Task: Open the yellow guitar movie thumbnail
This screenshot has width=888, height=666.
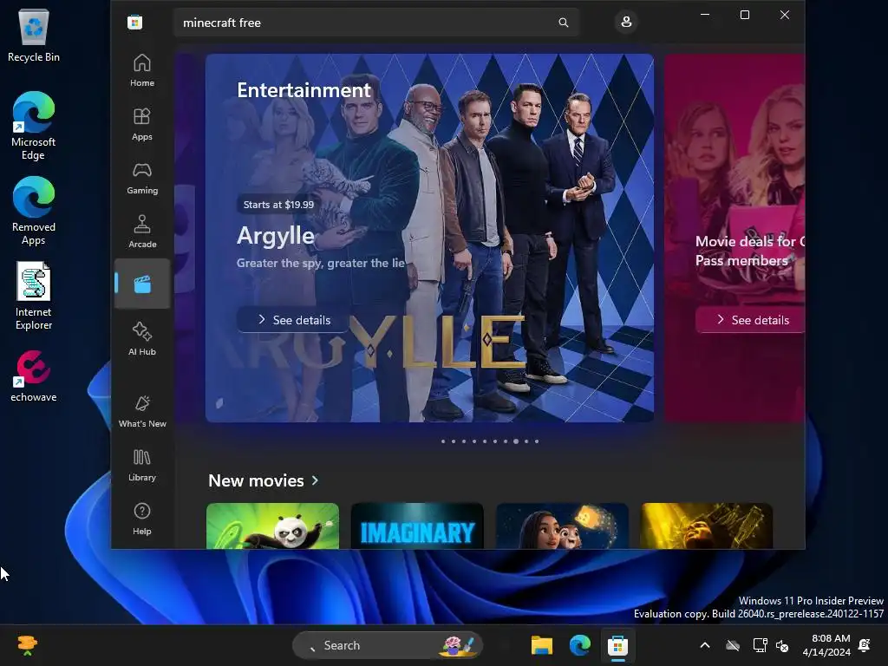Action: tap(707, 526)
